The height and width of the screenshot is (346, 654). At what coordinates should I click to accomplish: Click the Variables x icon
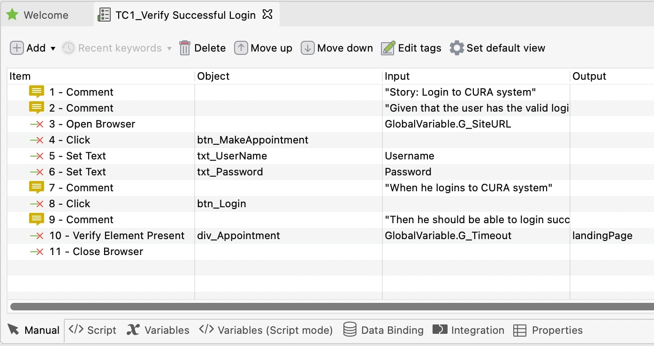point(133,330)
